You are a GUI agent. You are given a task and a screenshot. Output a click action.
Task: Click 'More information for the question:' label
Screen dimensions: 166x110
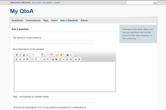tap(29, 49)
